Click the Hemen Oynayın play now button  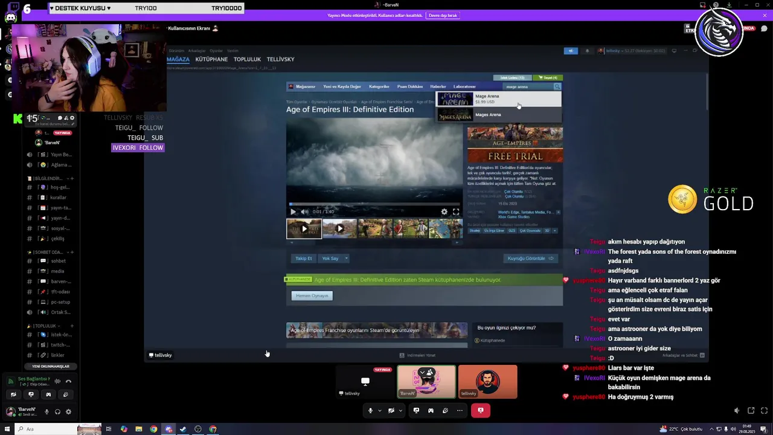click(312, 295)
